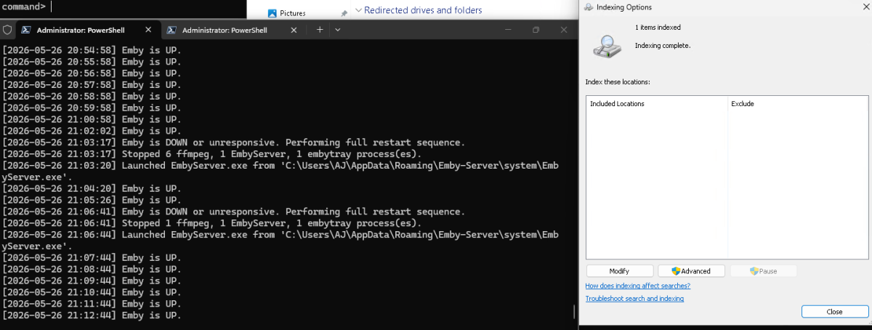The image size is (872, 330).
Task: Open the terminal profile dropdown
Action: [337, 30]
